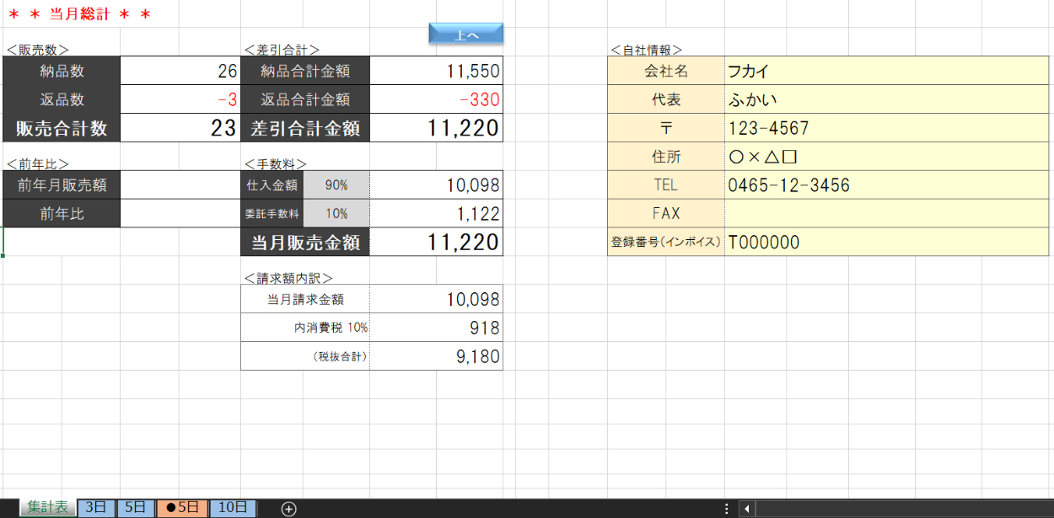The height and width of the screenshot is (518, 1054).
Task: Click the horizontal scrollbar track
Action: pos(902,508)
